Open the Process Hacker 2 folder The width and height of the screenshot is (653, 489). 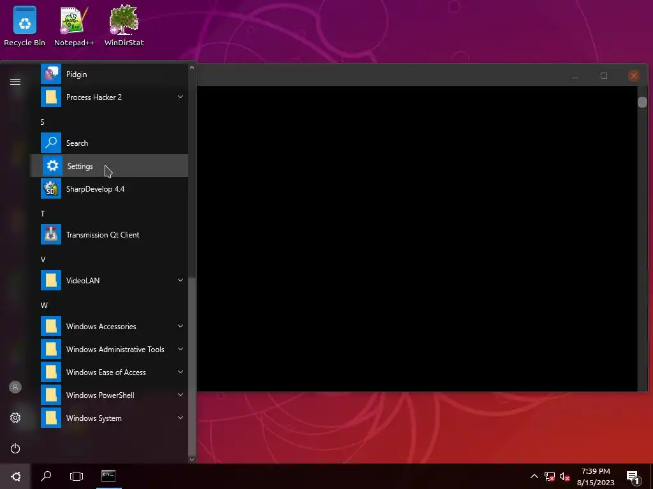coord(108,97)
